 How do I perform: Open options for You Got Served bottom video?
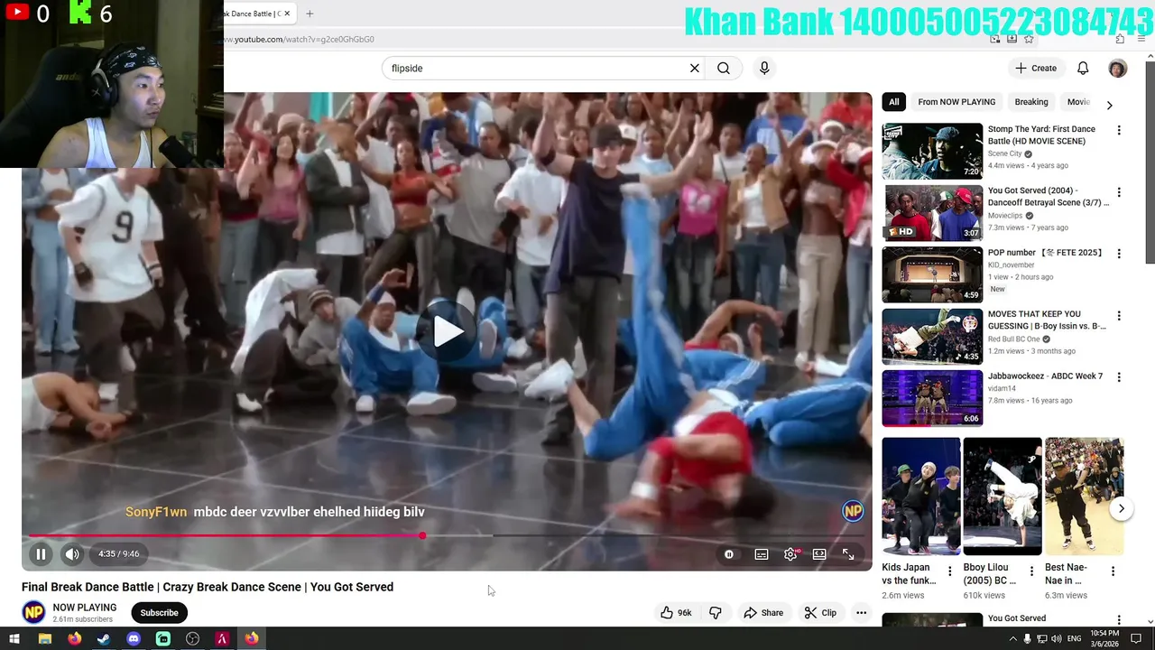click(1119, 621)
